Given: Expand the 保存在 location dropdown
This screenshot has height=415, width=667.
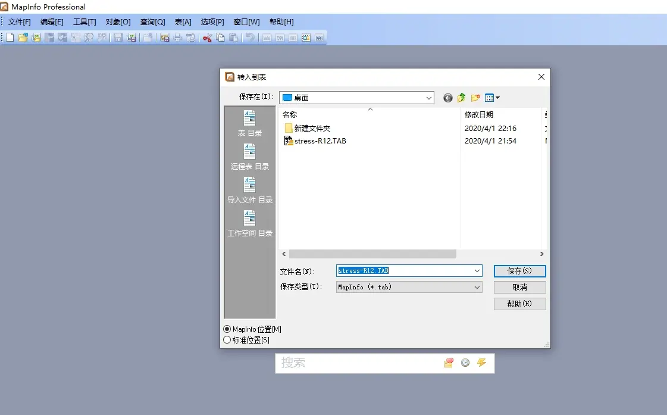Looking at the screenshot, I should tap(428, 98).
